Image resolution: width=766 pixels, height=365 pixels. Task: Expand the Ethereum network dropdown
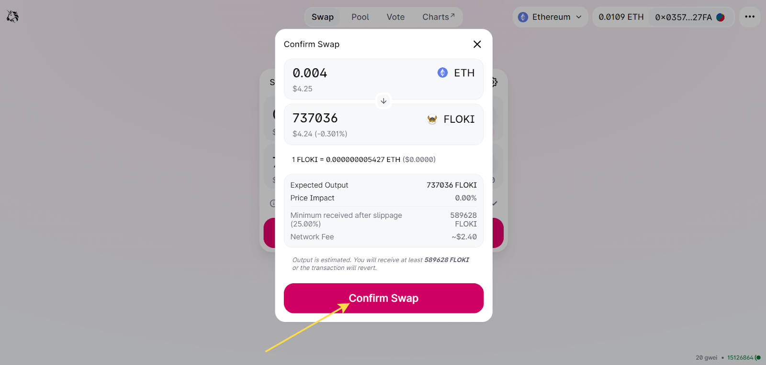[550, 17]
